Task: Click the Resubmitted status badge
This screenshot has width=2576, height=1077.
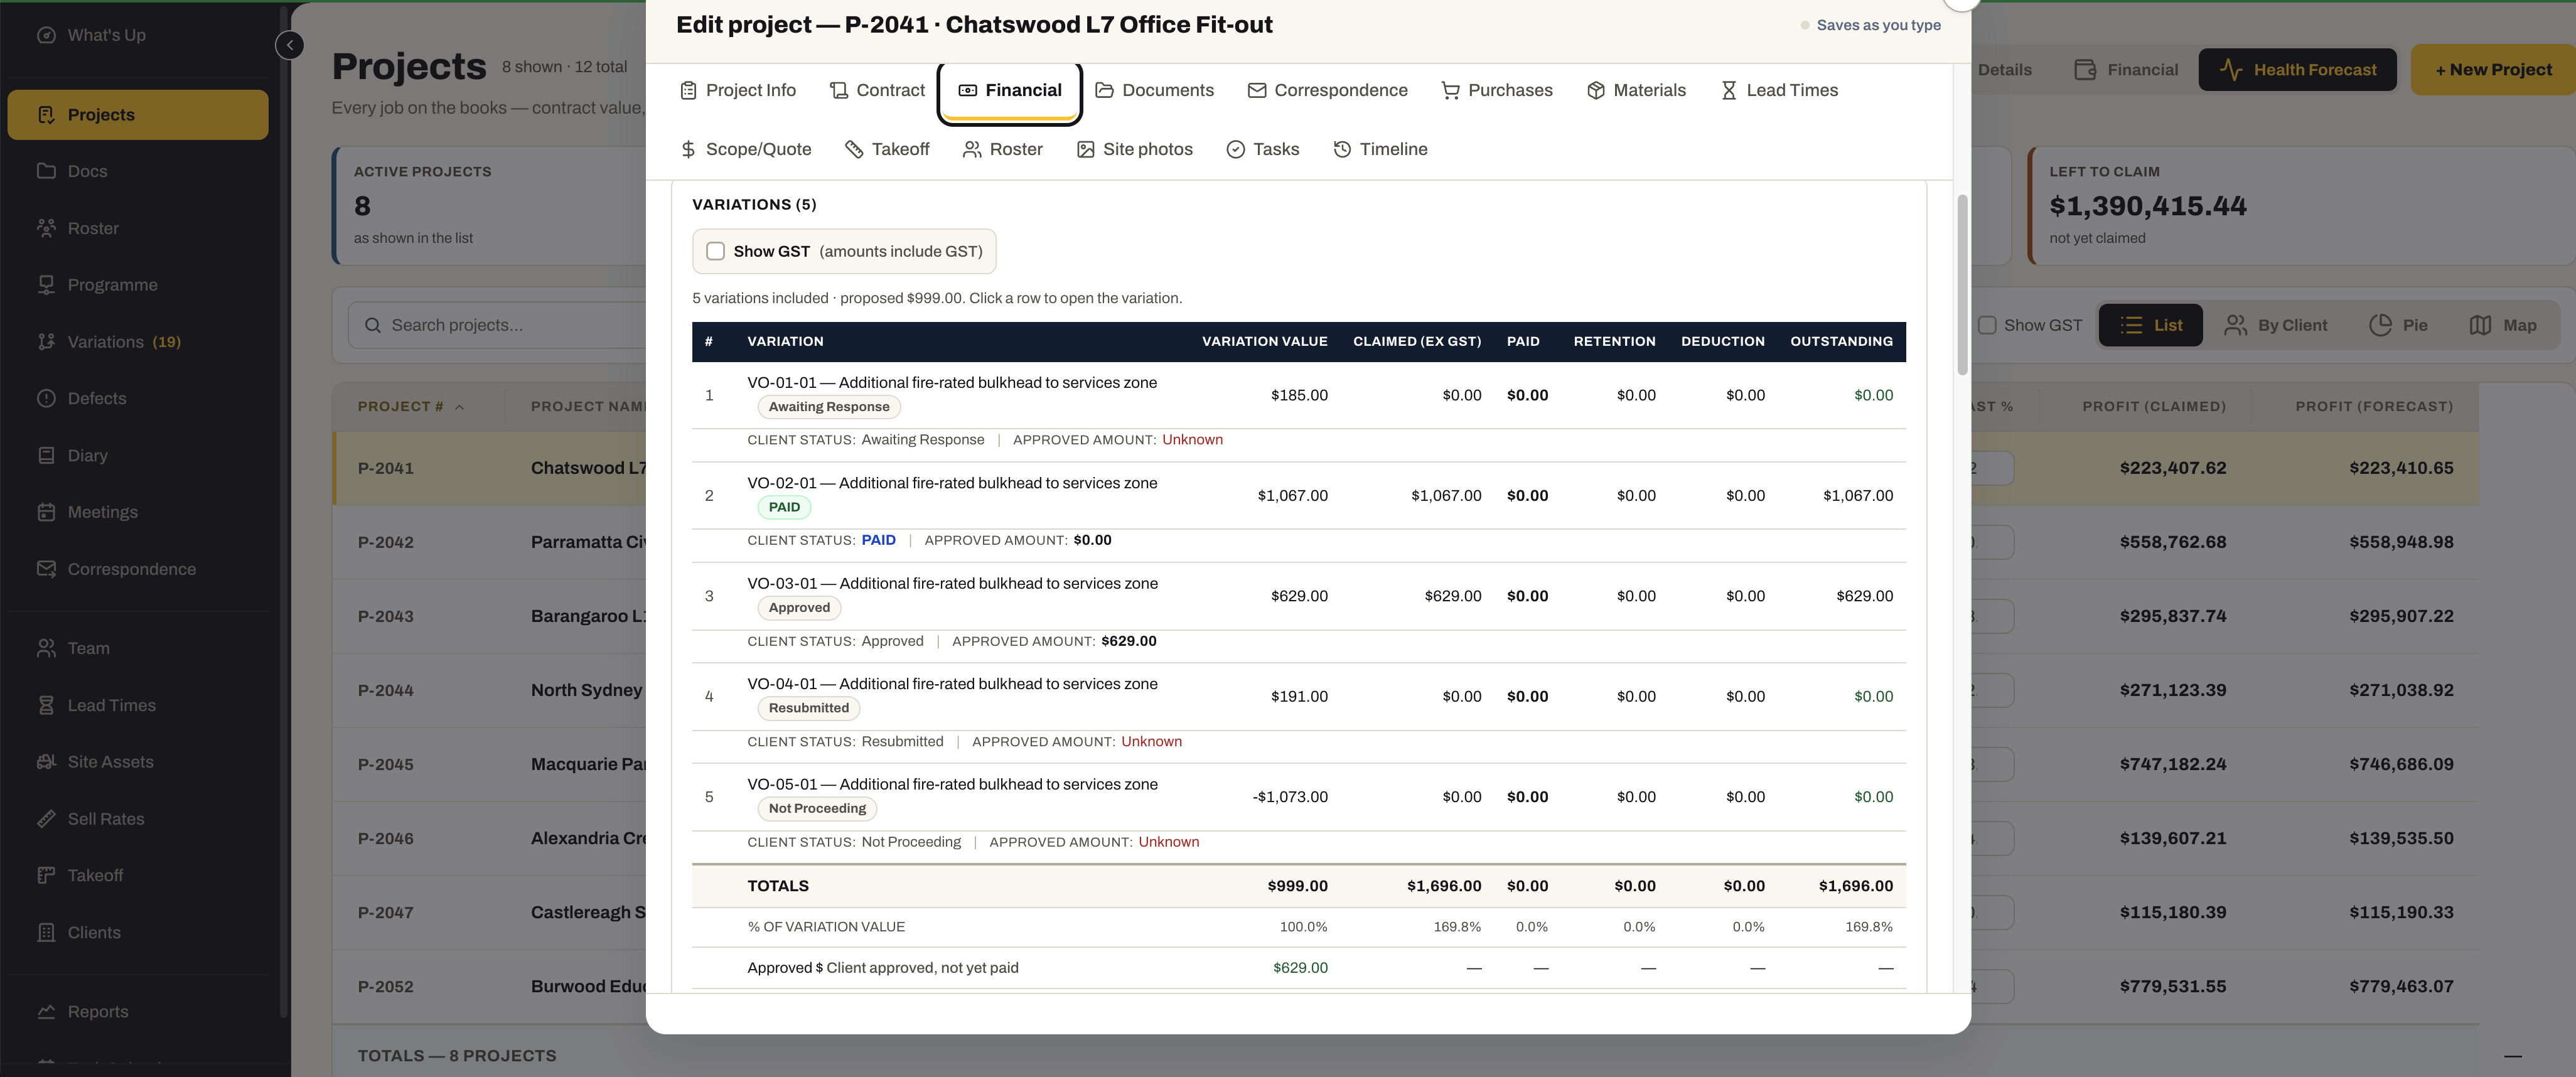Action: click(x=809, y=708)
